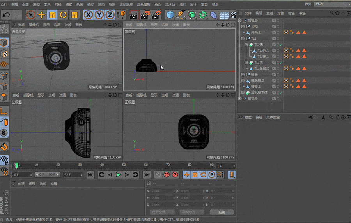Toggle green checkmark of T口内 object
This screenshot has height=223, width=351.
pyautogui.click(x=281, y=63)
